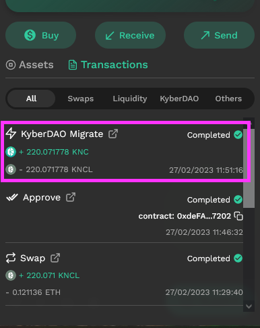This screenshot has height=328, width=260.
Task: Click the Send button
Action: 219,35
